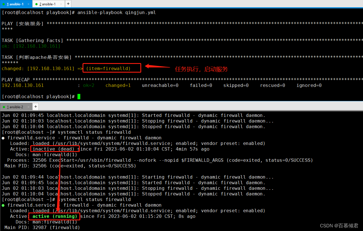Click "Main PID: 32987 (firewalld)" text
The height and width of the screenshot is (231, 363).
(x=42, y=227)
